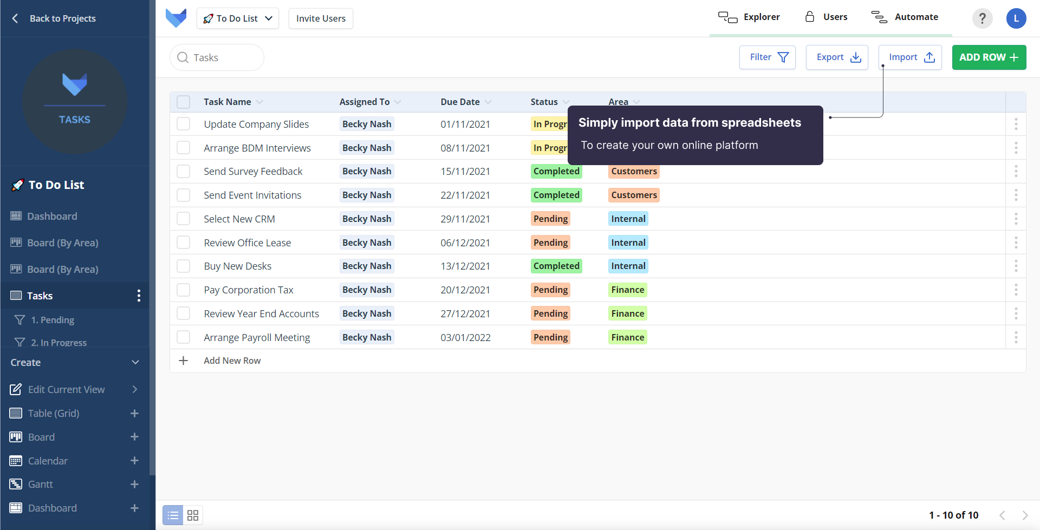Add a new Table (Grid) view with plus
Screen dimensions: 1040x530
pos(134,413)
